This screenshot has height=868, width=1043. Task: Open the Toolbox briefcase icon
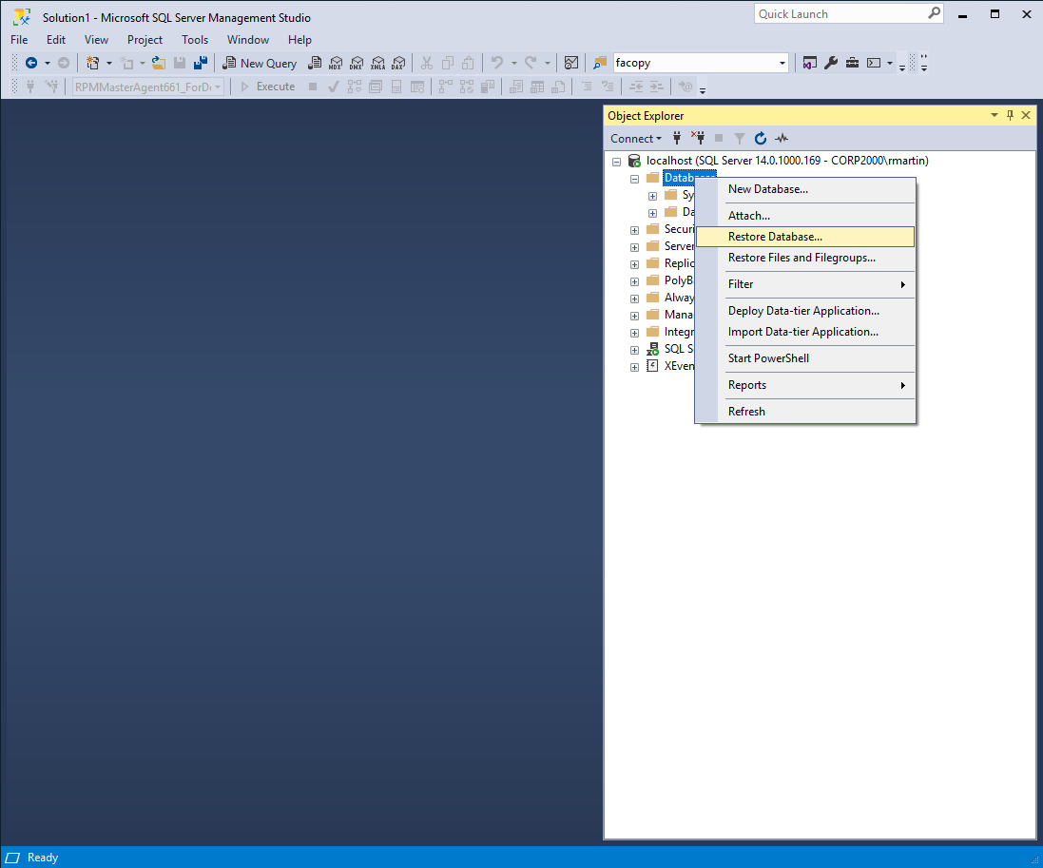[852, 63]
